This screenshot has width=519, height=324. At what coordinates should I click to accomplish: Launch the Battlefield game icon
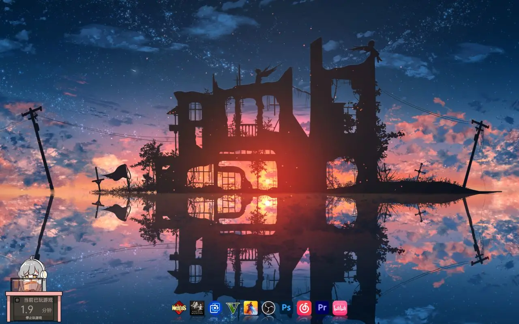(x=251, y=308)
